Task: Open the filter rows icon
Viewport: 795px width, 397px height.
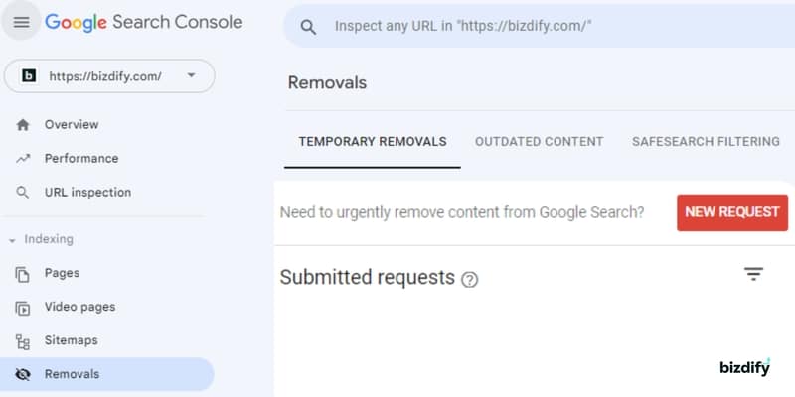Action: pos(753,274)
